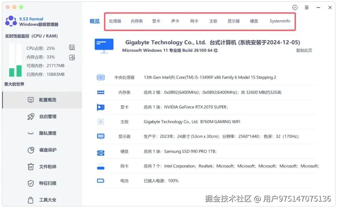Image resolution: width=337 pixels, height=209 pixels.
Task: Click 复制此页 to copy this page
Action: (304, 50)
